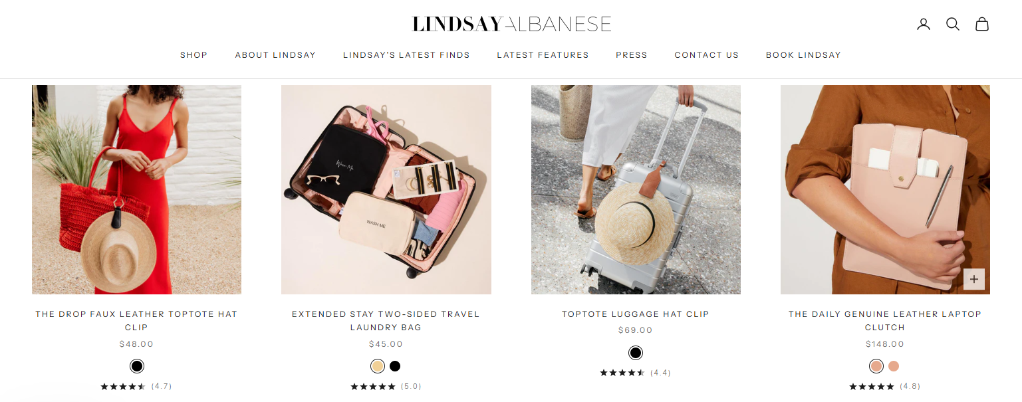Select black swatch for Travel Laundry Bag
The image size is (1022, 402).
tap(395, 366)
